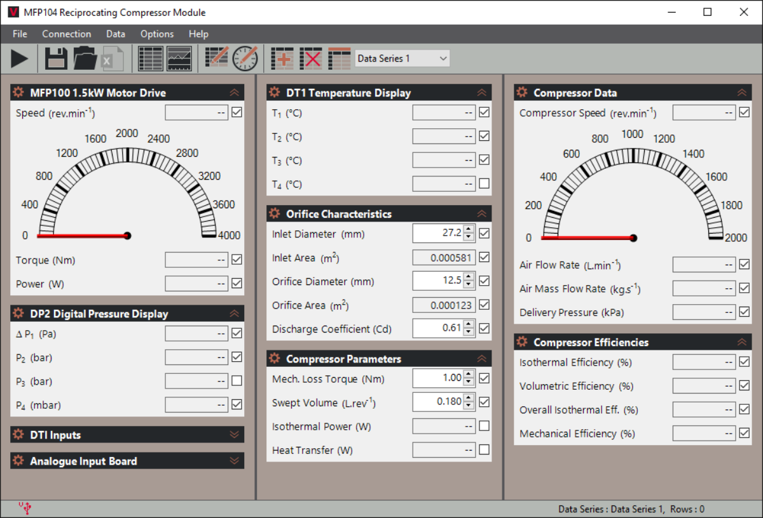Increase the Inlet Diameter value with up arrow
The height and width of the screenshot is (518, 763).
[469, 229]
